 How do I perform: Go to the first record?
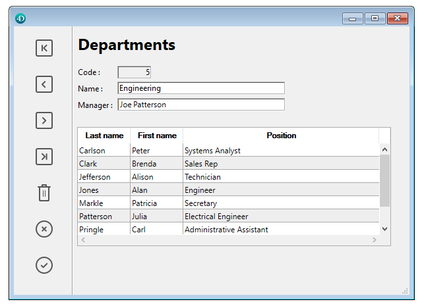(x=44, y=48)
